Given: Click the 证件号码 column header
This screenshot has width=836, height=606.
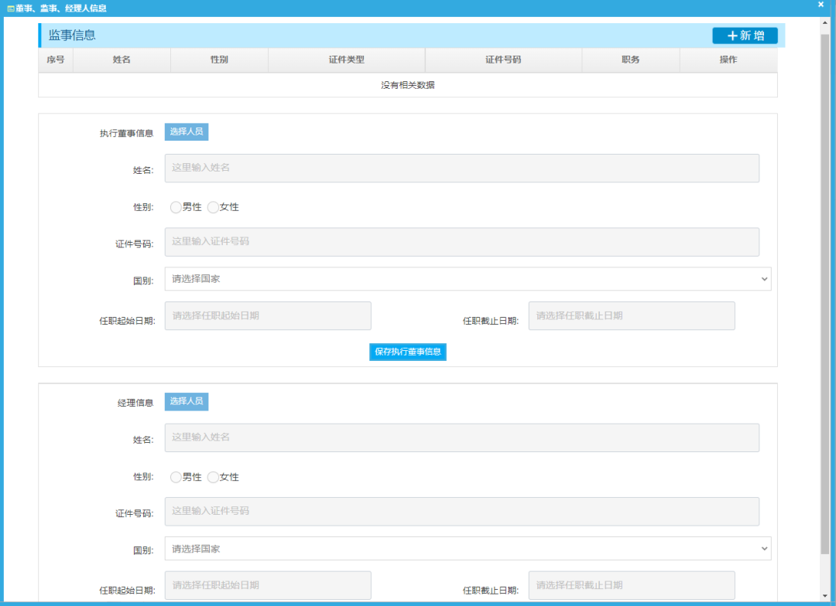Looking at the screenshot, I should point(503,60).
